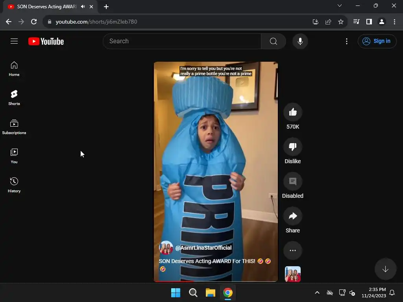
Task: Click the 570K like count
Action: click(293, 127)
